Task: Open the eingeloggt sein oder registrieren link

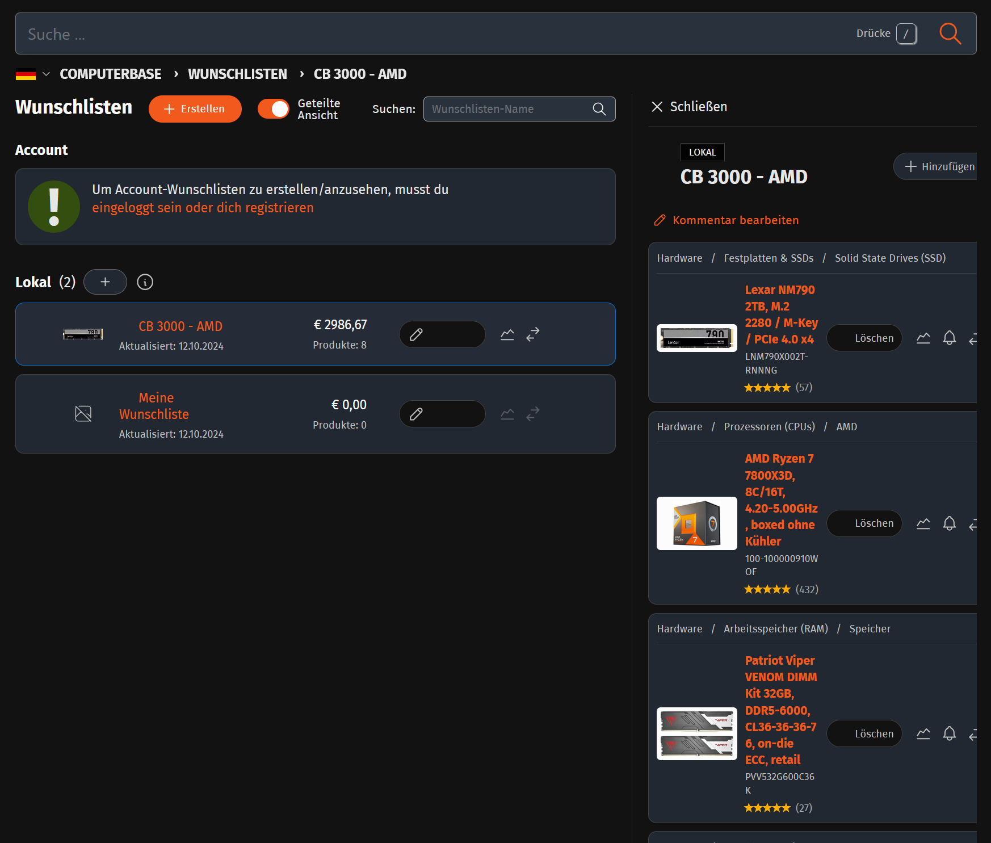Action: click(x=203, y=208)
